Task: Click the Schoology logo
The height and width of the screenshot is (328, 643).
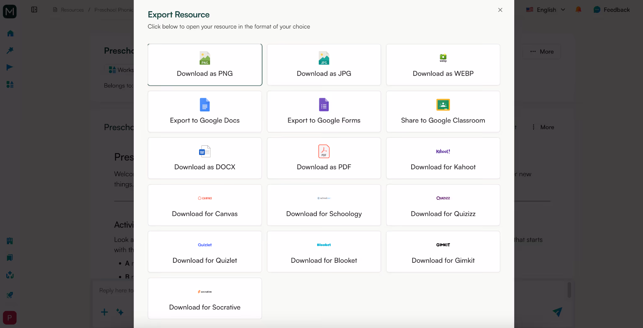Action: 324,198
